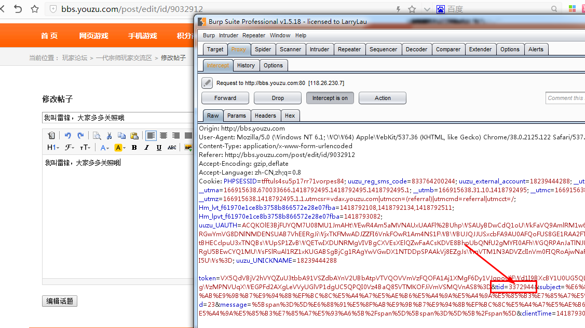The width and height of the screenshot is (585, 328).
Task: Click the 编辑话题 submit button
Action: click(x=60, y=301)
